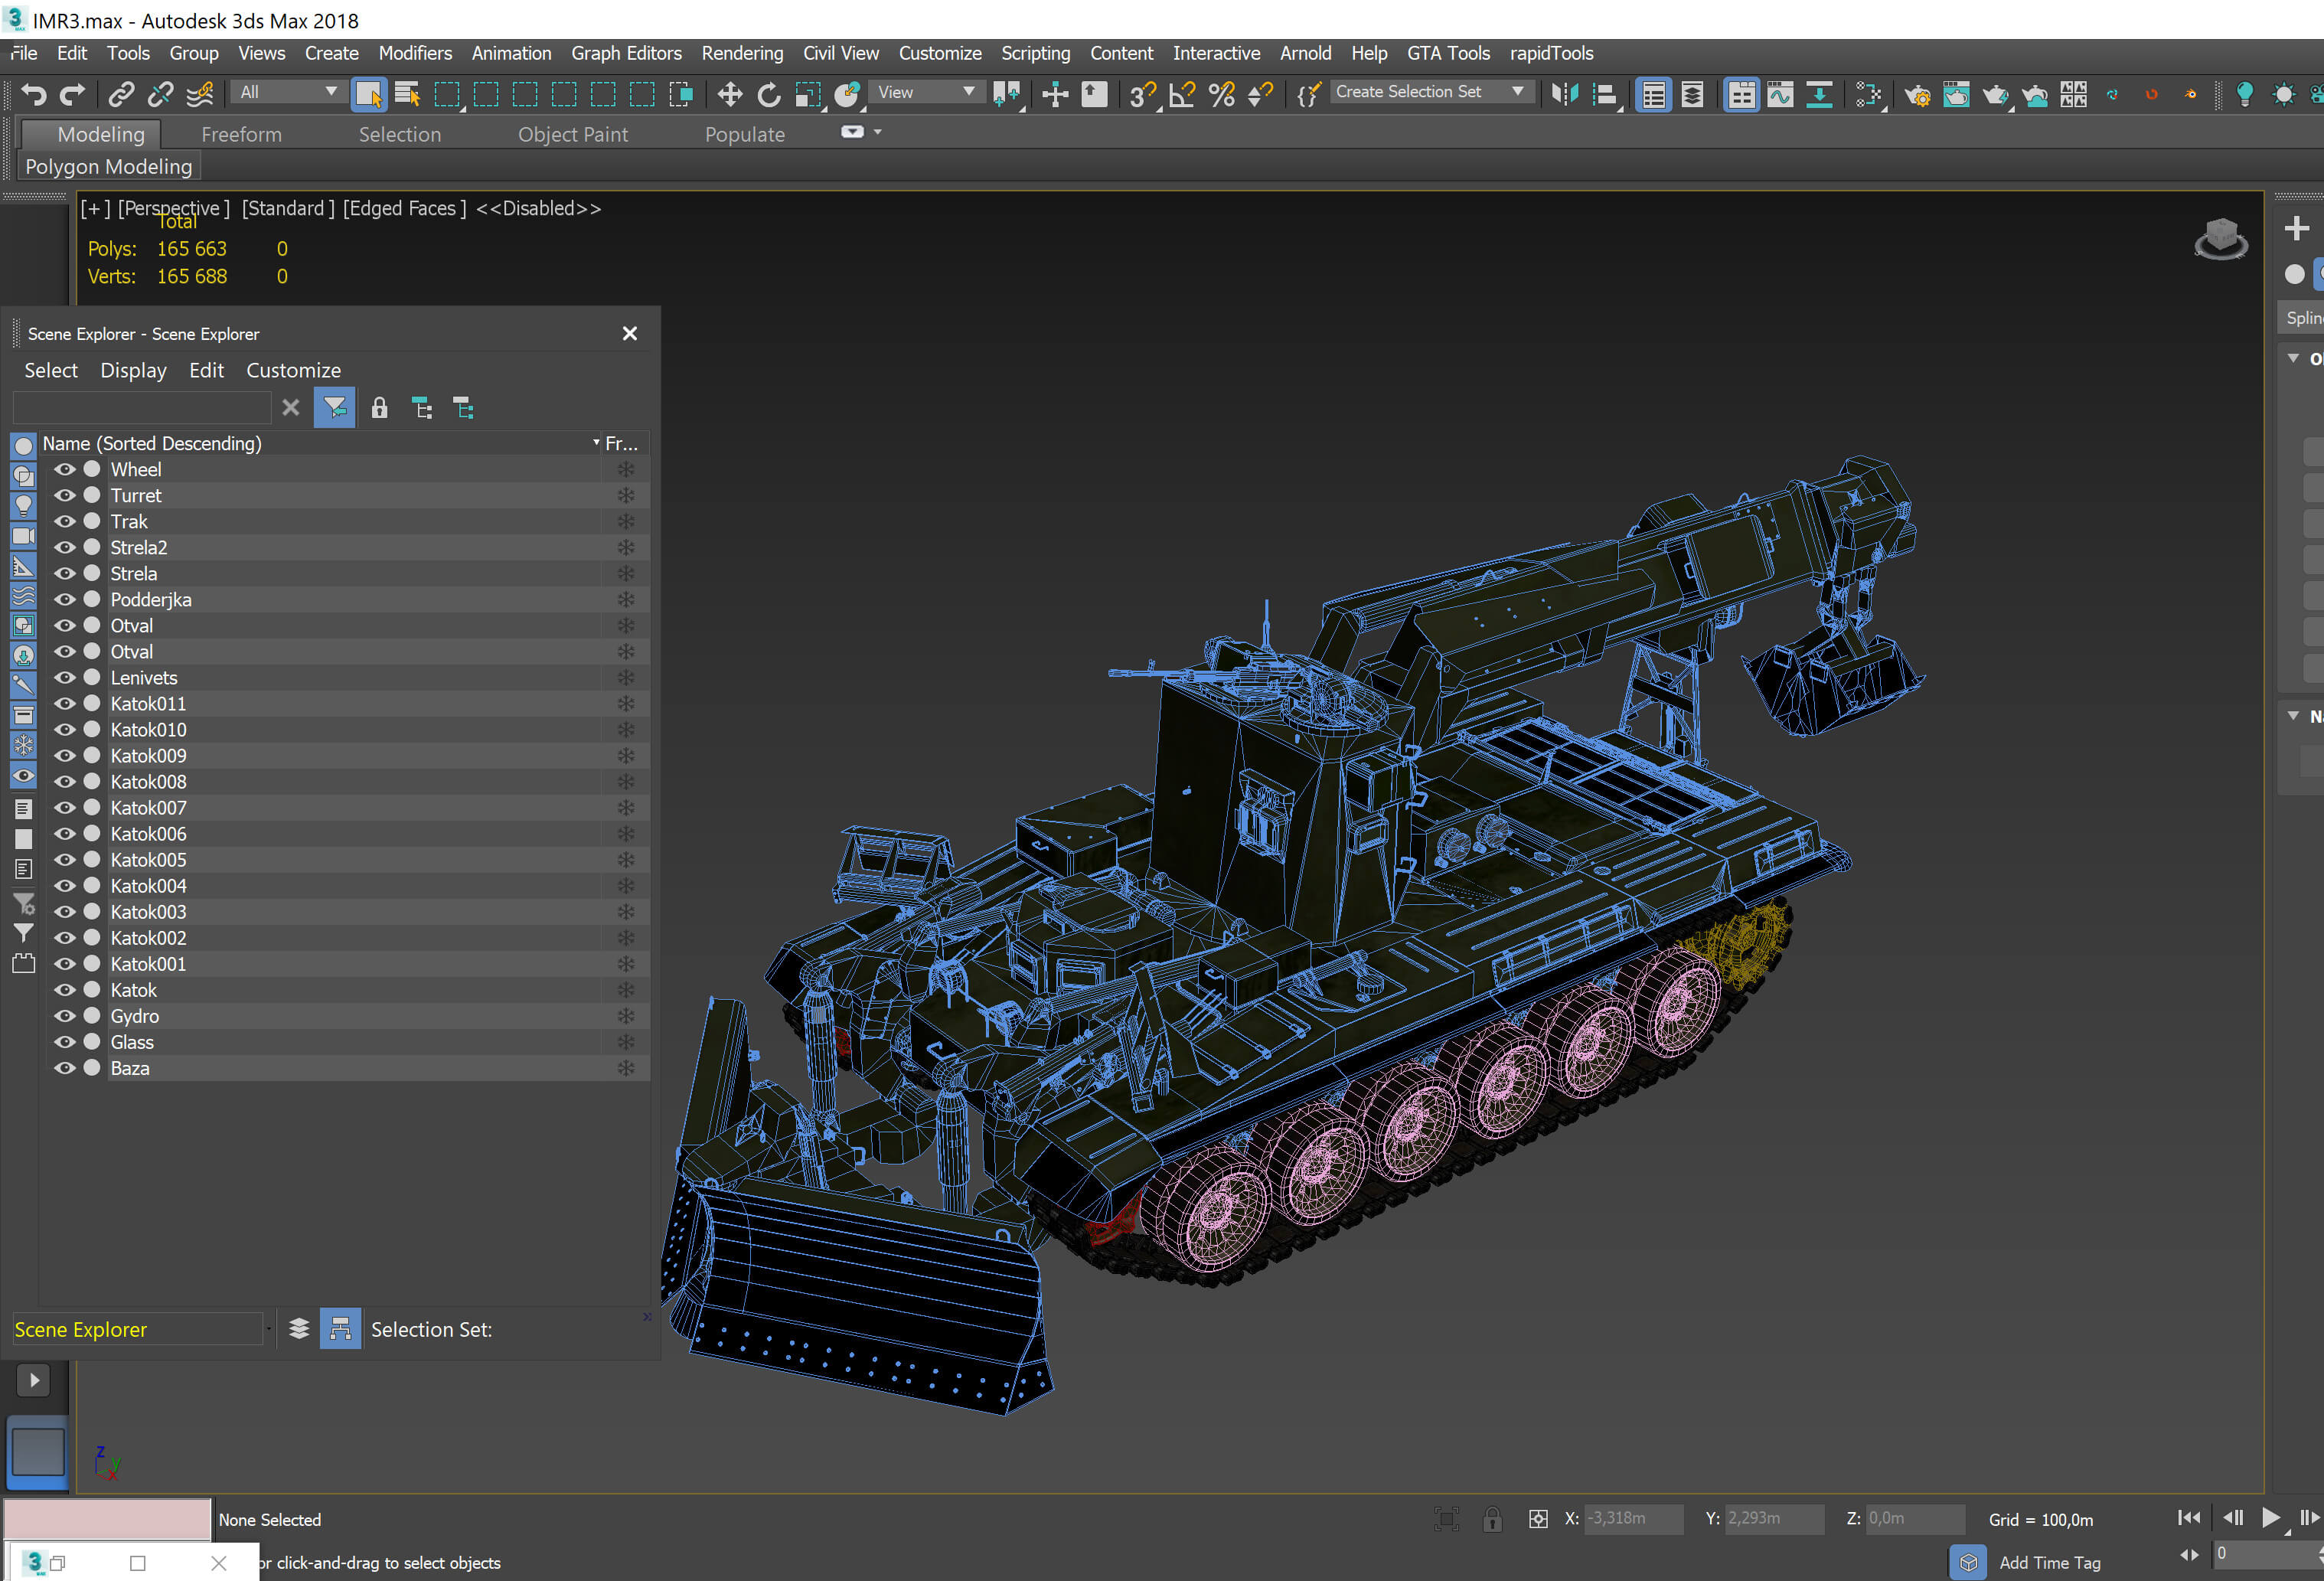Viewport: 2324px width, 1581px height.
Task: Toggle selection lock padlock in status bar
Action: coord(1492,1519)
